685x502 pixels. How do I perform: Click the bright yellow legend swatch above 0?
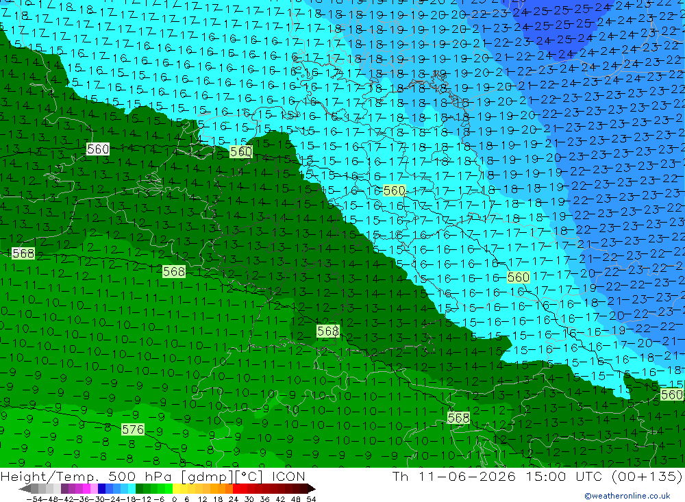[x=176, y=488]
